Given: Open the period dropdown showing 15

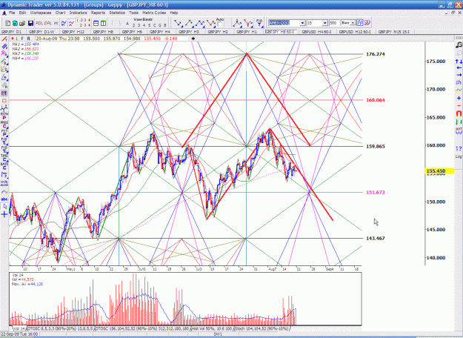Looking at the screenshot, I should 324,23.
